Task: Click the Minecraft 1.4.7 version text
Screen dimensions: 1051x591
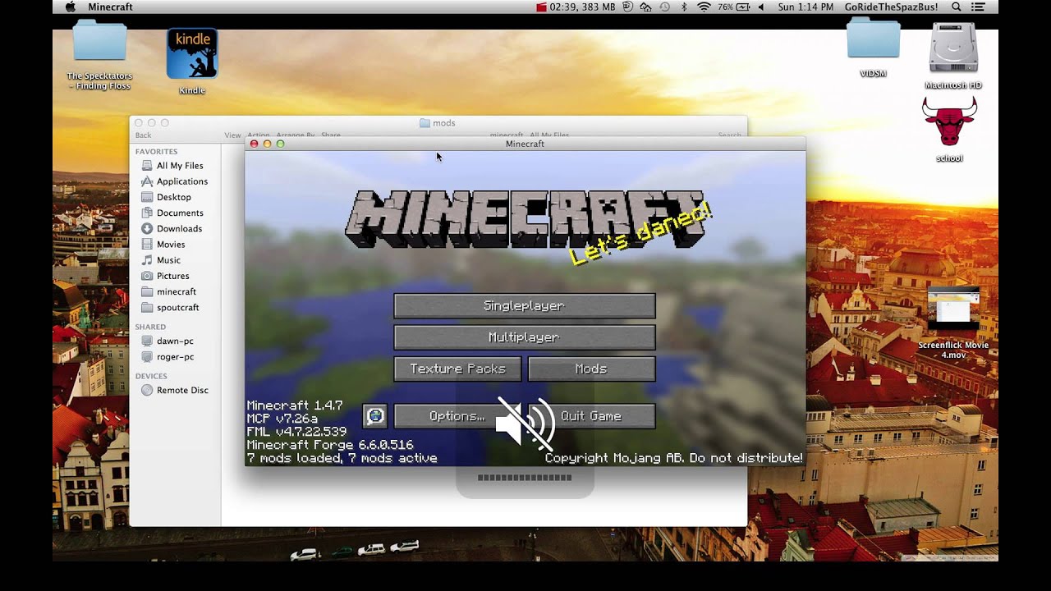Action: coord(295,405)
